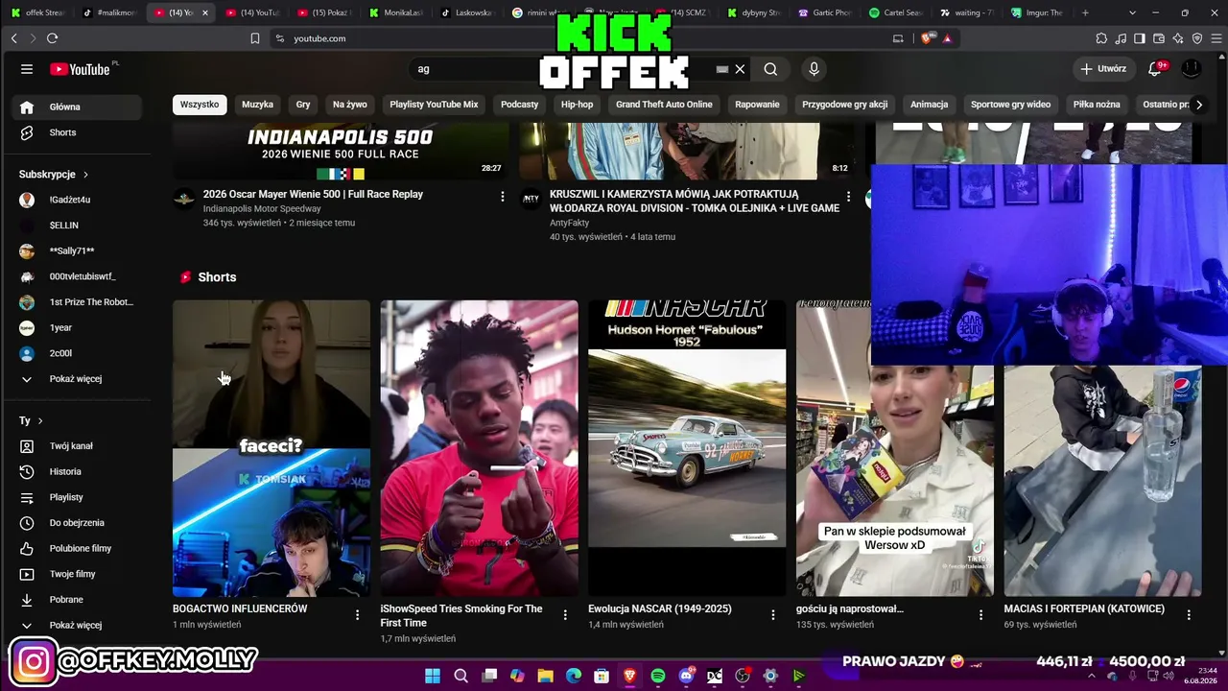Open Spotify from the taskbar

[x=658, y=676]
